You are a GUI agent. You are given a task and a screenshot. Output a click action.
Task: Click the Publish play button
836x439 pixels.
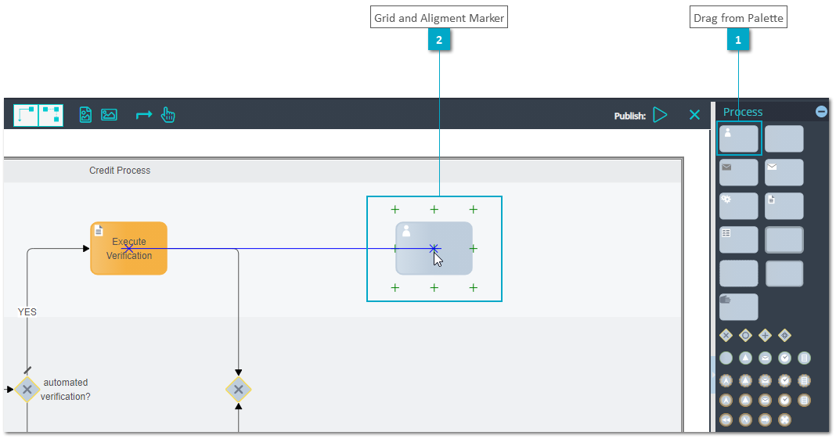pos(660,115)
